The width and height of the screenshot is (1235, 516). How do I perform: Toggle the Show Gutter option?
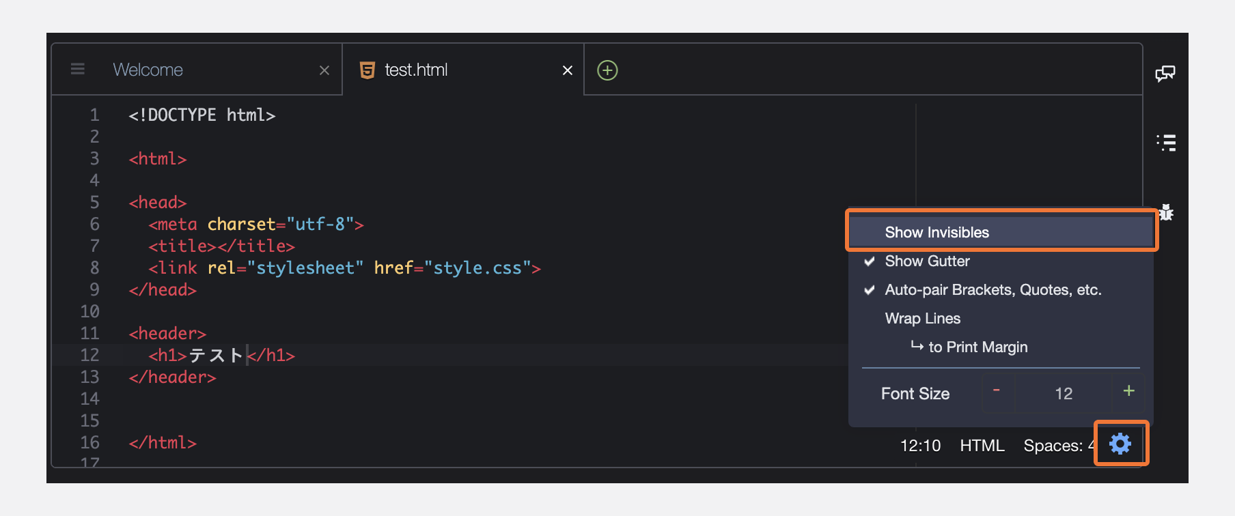pos(1001,261)
